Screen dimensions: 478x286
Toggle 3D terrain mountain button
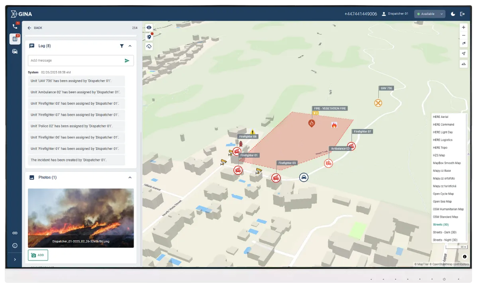click(x=463, y=64)
